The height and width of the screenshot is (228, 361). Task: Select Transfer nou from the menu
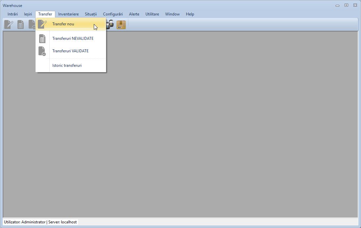pyautogui.click(x=63, y=24)
